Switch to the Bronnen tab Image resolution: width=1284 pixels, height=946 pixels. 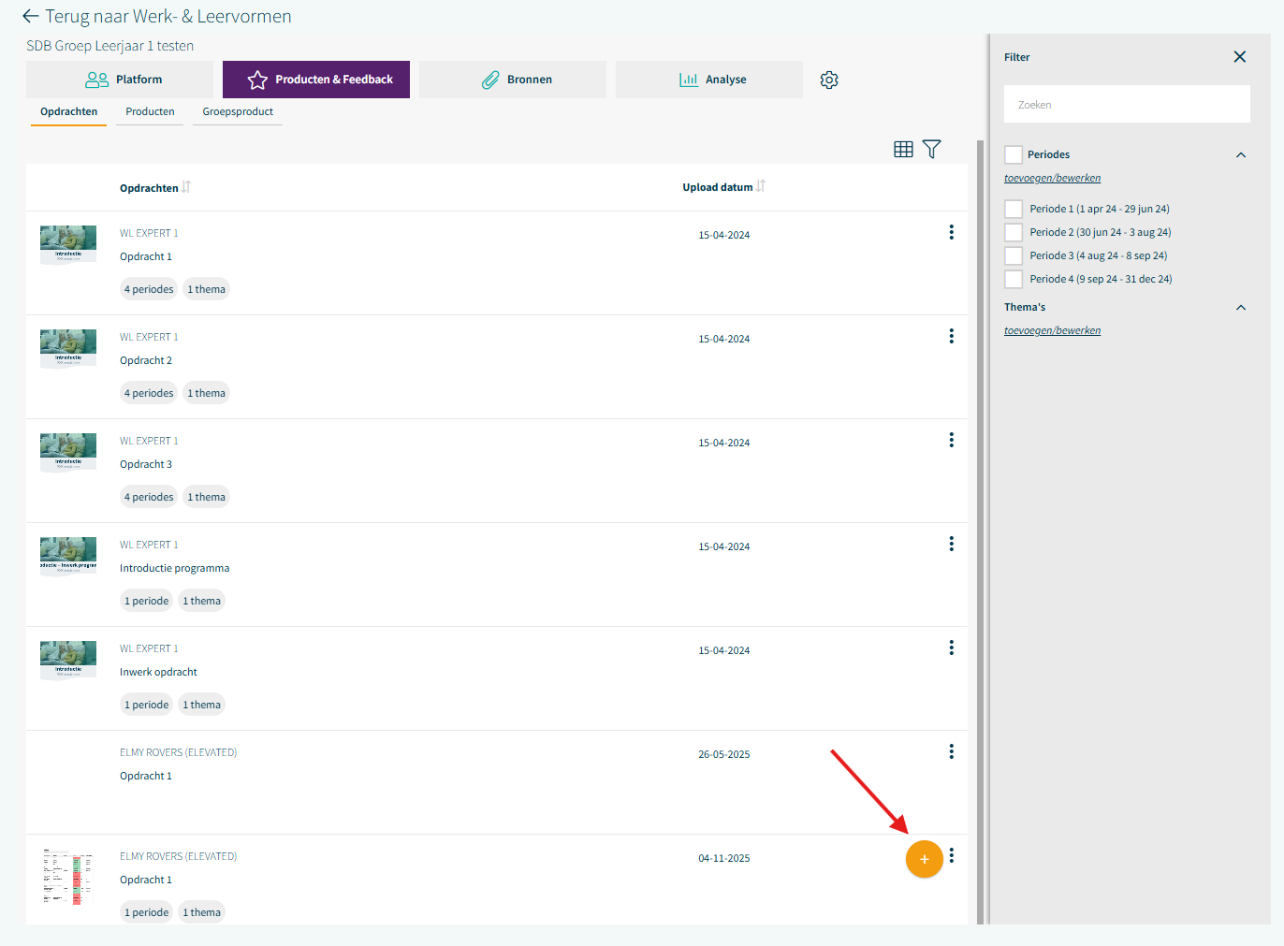click(513, 80)
